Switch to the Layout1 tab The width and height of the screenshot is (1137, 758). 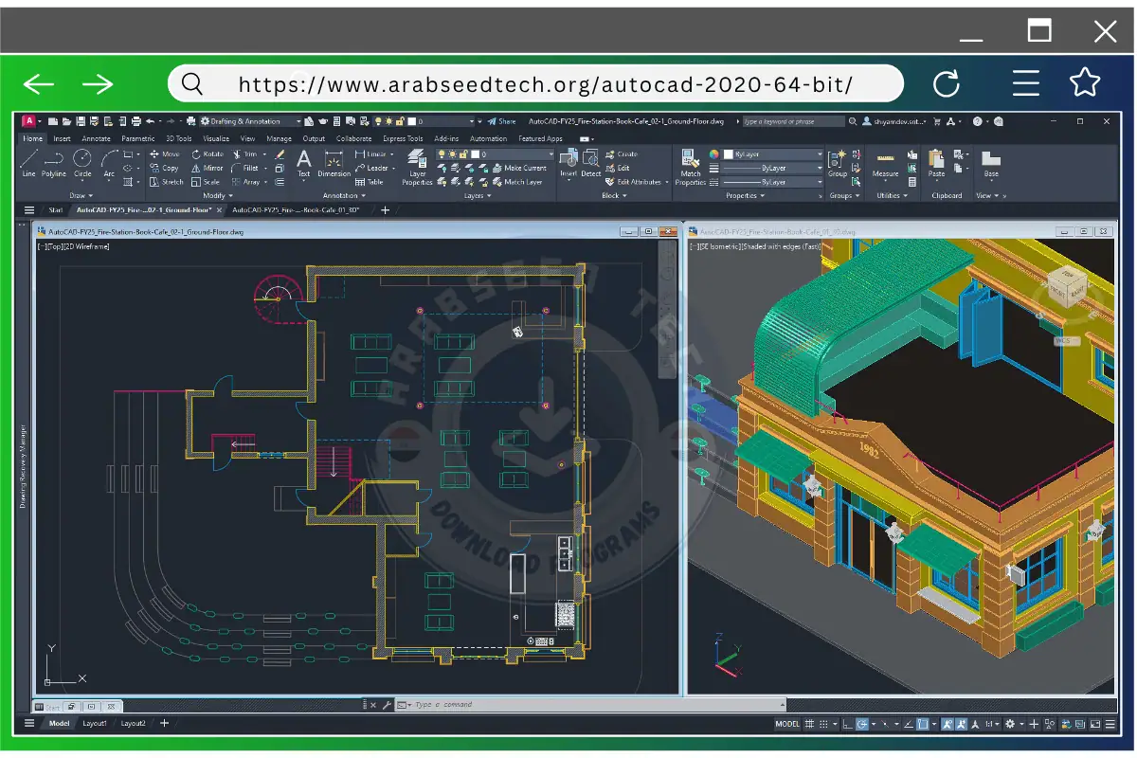coord(95,724)
